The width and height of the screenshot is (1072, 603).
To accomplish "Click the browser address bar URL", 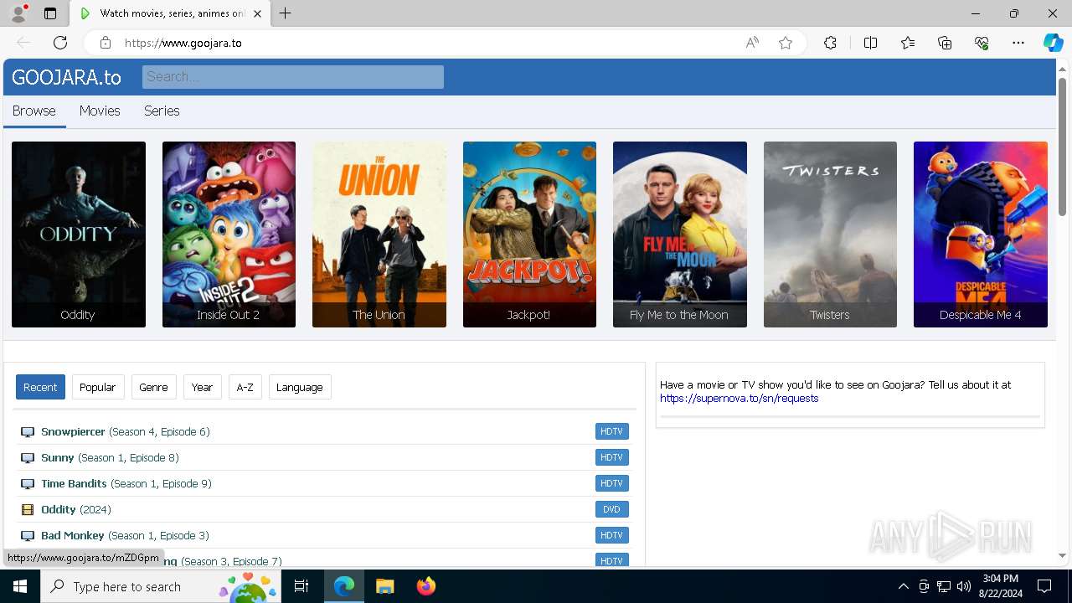I will 183,43.
